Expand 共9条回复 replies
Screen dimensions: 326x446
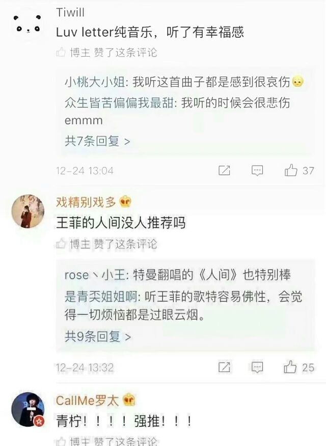(x=98, y=337)
